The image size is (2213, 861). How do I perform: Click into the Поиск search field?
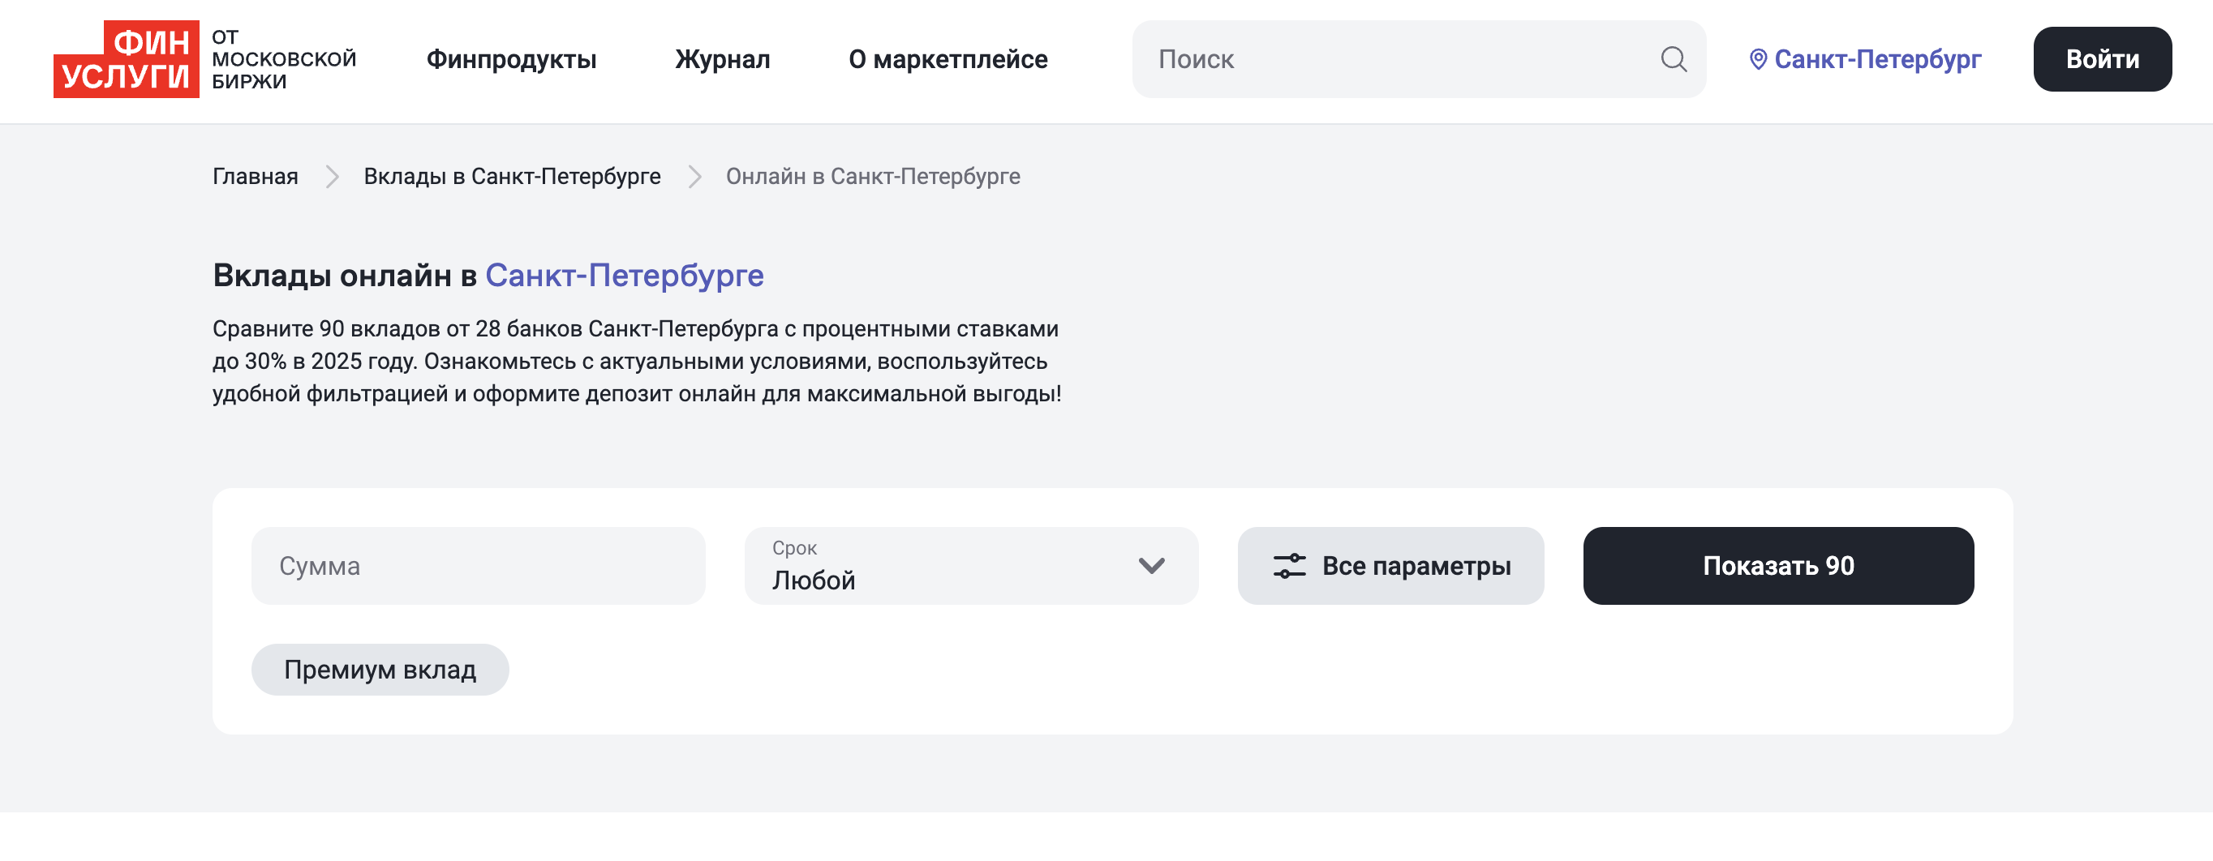(1392, 59)
